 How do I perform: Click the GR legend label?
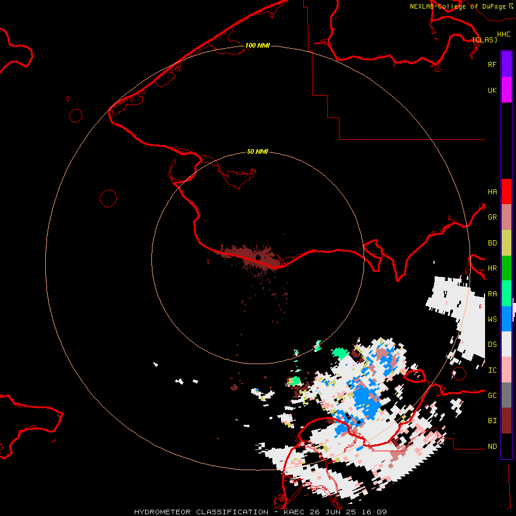pyautogui.click(x=492, y=217)
